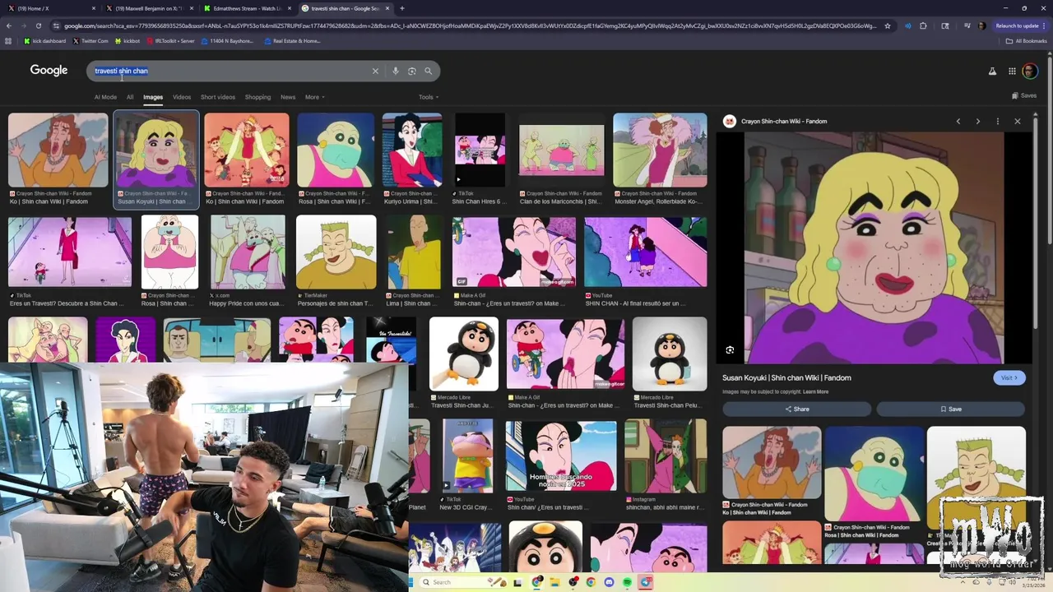
Task: Open the Learn More copyright link
Action: pyautogui.click(x=815, y=392)
